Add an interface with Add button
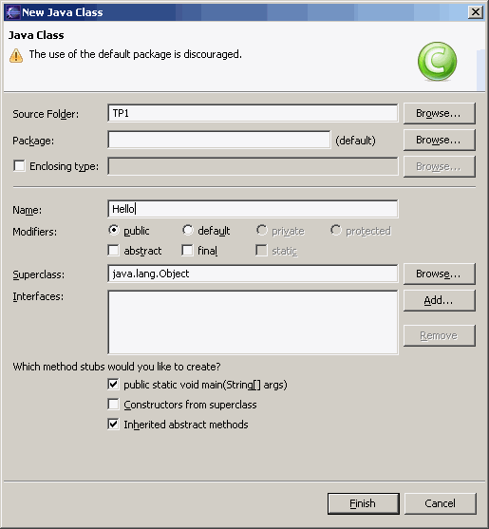Viewport: 489px width, 529px height. tap(439, 300)
